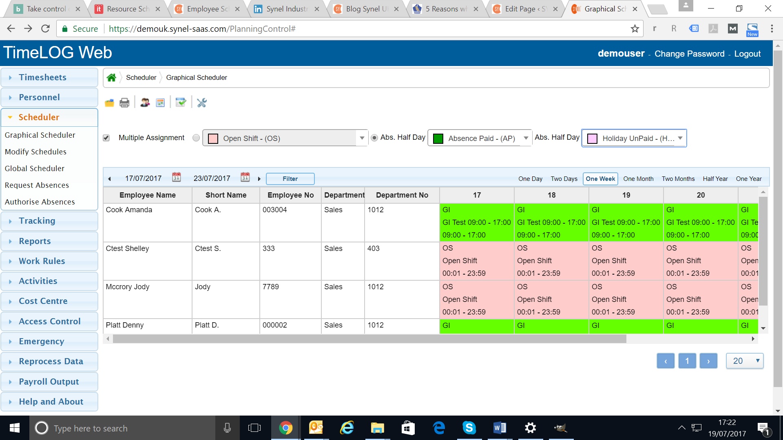Open calendar picker next to 23/07/2017
This screenshot has width=783, height=440.
[245, 177]
